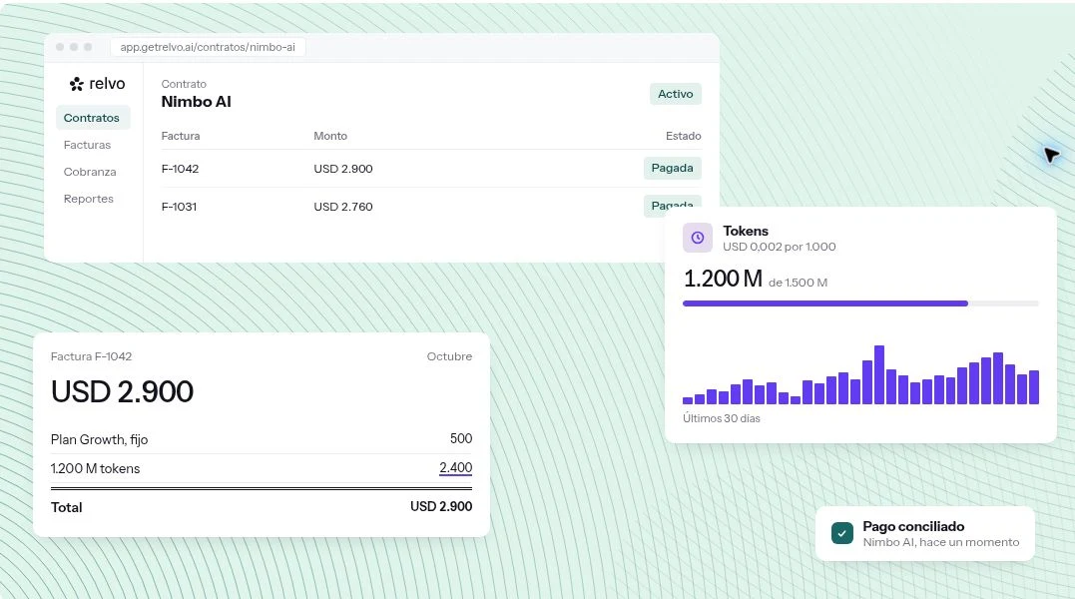Screen dimensions: 1075x599
Task: Select invoice F-1042 row
Action: pyautogui.click(x=431, y=169)
